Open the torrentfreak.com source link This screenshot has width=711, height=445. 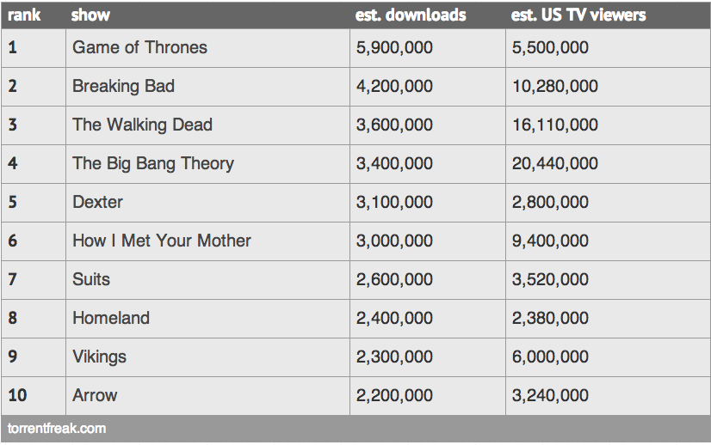pyautogui.click(x=57, y=429)
